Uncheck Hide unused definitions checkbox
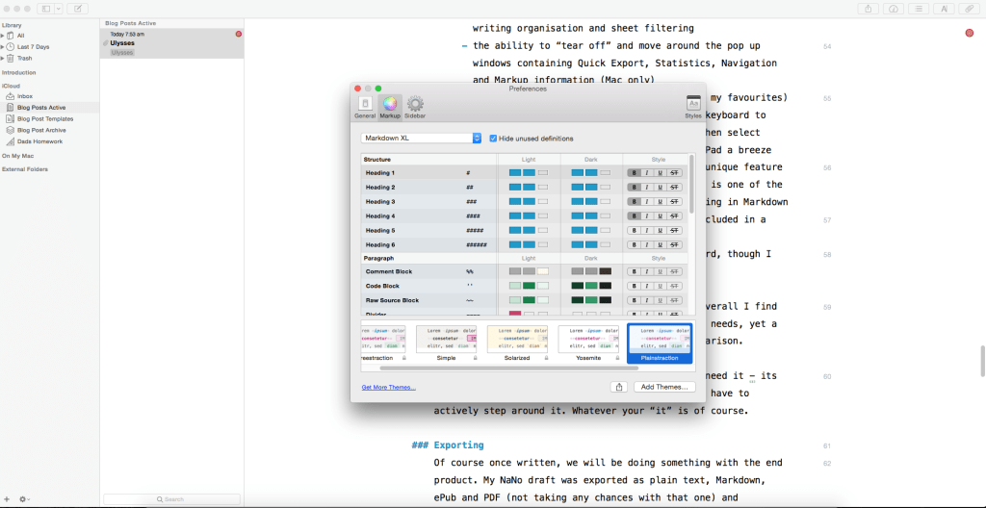Screen dimensions: 986x508 494,139
